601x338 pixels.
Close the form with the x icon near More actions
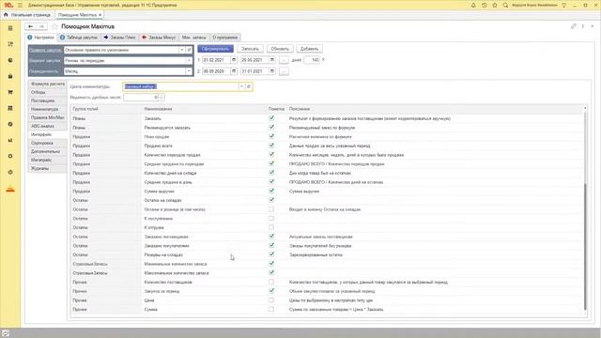[x=593, y=26]
